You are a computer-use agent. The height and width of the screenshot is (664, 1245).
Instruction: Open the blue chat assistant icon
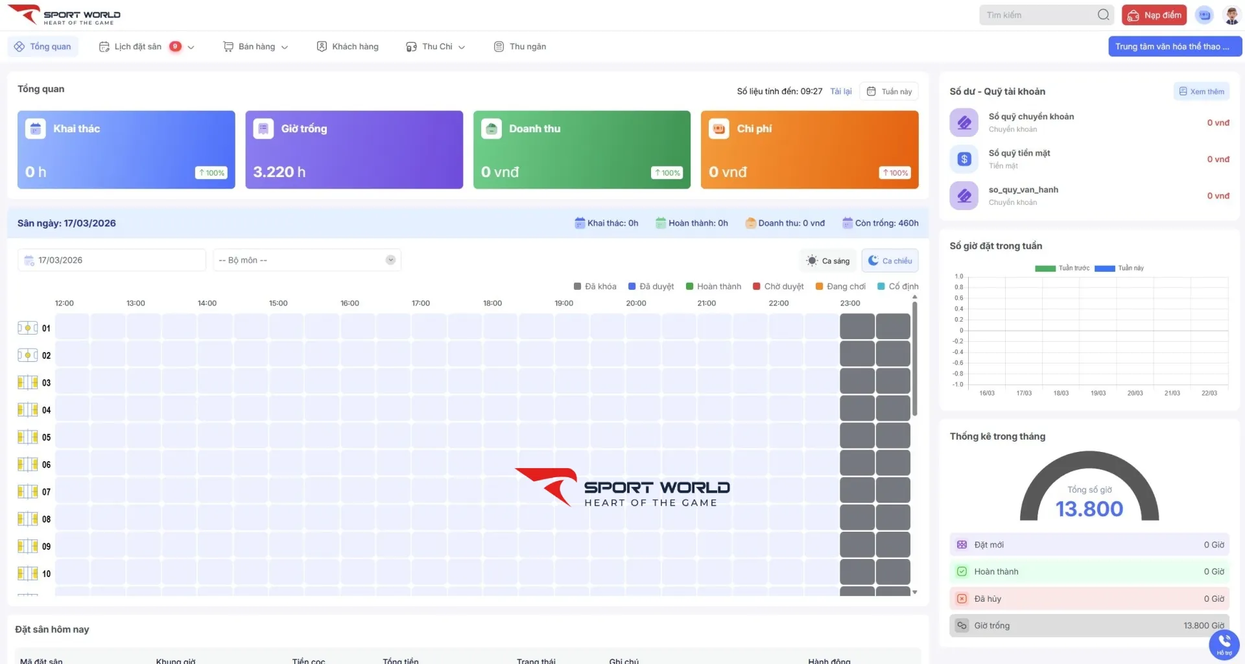point(1204,15)
